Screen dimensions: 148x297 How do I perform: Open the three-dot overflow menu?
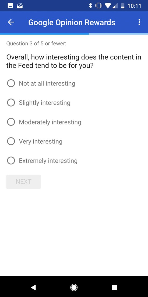tap(139, 22)
